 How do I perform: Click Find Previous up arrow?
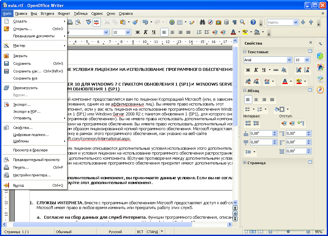click(x=311, y=22)
